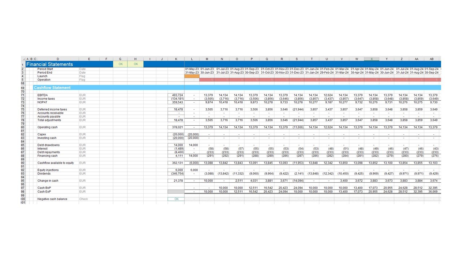Select the Financing cash label
The image size is (462, 260).
tap(48, 156)
